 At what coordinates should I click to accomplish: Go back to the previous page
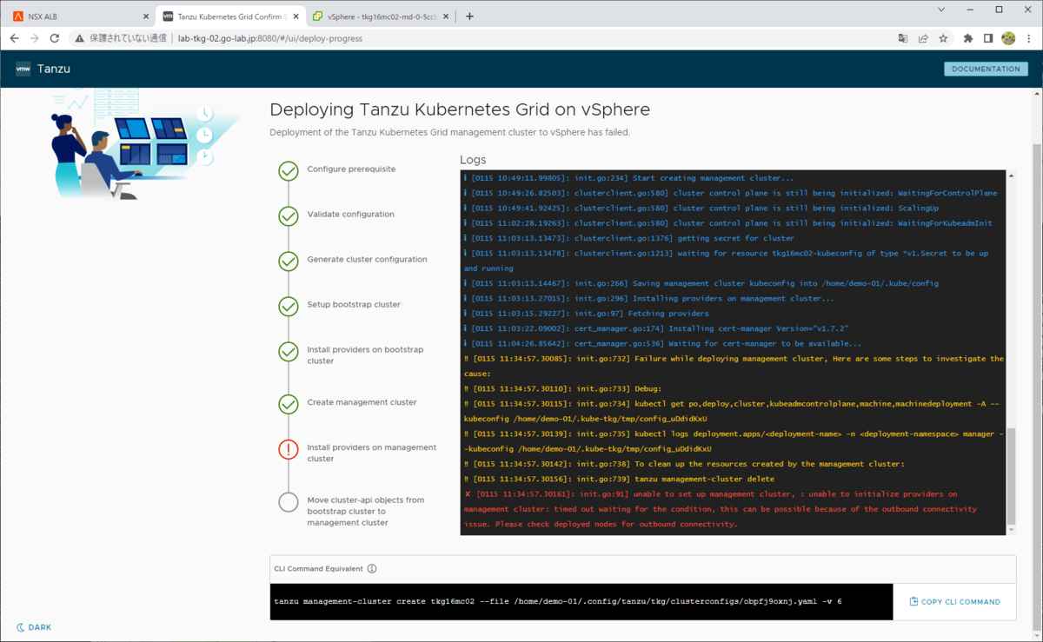(15, 38)
